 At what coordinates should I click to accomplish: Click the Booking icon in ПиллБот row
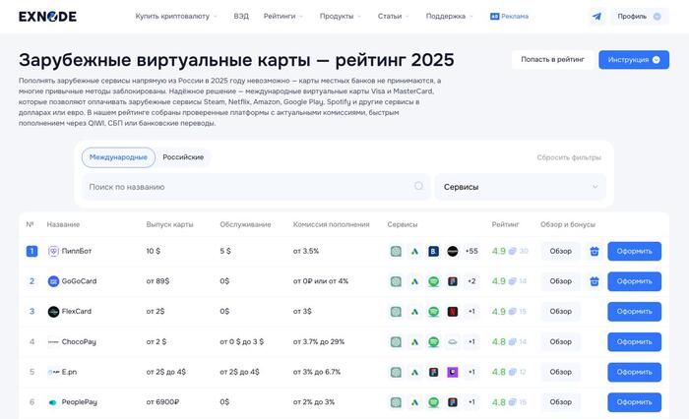pos(434,251)
